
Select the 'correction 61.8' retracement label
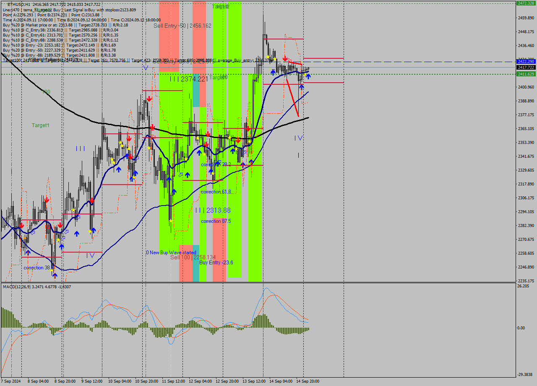(x=216, y=192)
